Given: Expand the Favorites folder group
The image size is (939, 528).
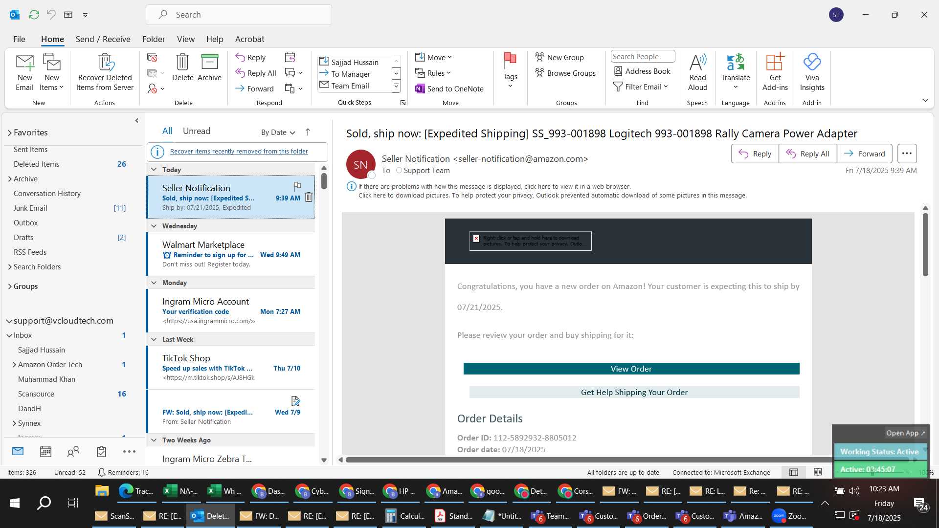Looking at the screenshot, I should (9, 132).
